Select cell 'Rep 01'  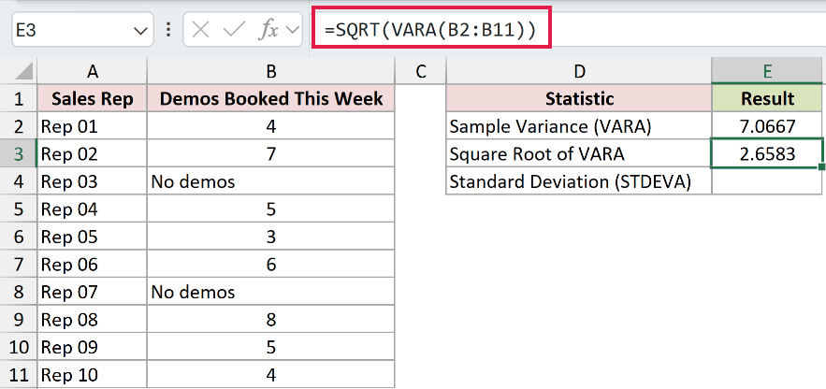[x=93, y=126]
